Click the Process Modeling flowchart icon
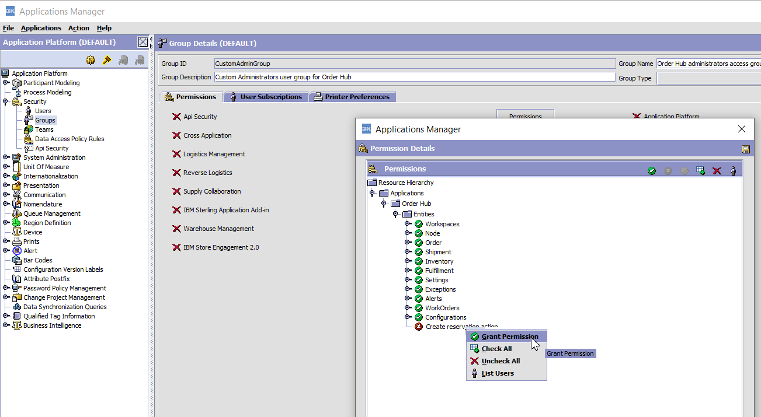The width and height of the screenshot is (761, 417). pyautogui.click(x=17, y=92)
